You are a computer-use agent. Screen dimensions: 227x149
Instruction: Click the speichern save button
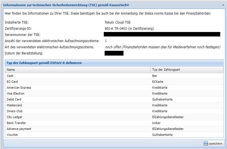click(213, 143)
